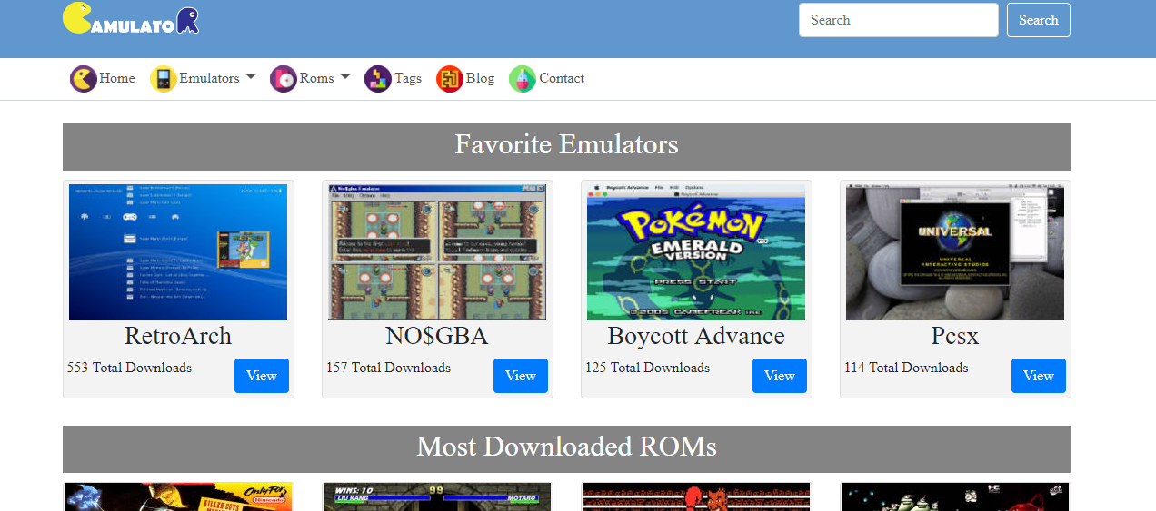This screenshot has width=1156, height=511.
Task: Click the Boycott Advance title text
Action: [696, 336]
